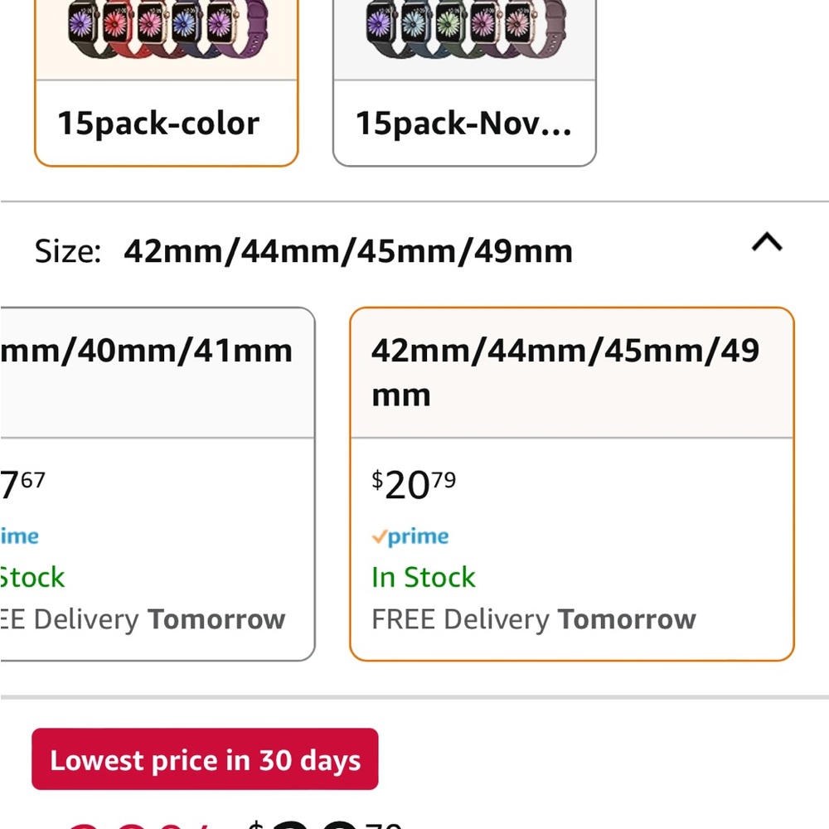Tap the large price at the page bottom
Image resolution: width=829 pixels, height=829 pixels.
click(324, 824)
